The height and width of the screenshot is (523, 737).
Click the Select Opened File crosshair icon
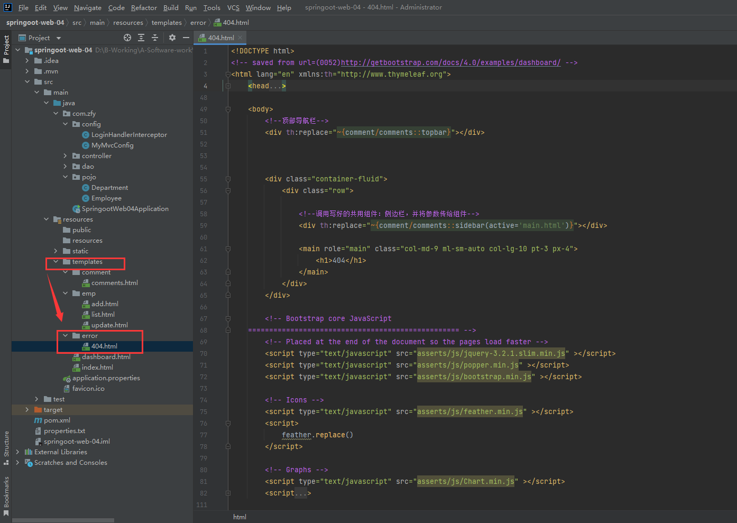point(127,38)
